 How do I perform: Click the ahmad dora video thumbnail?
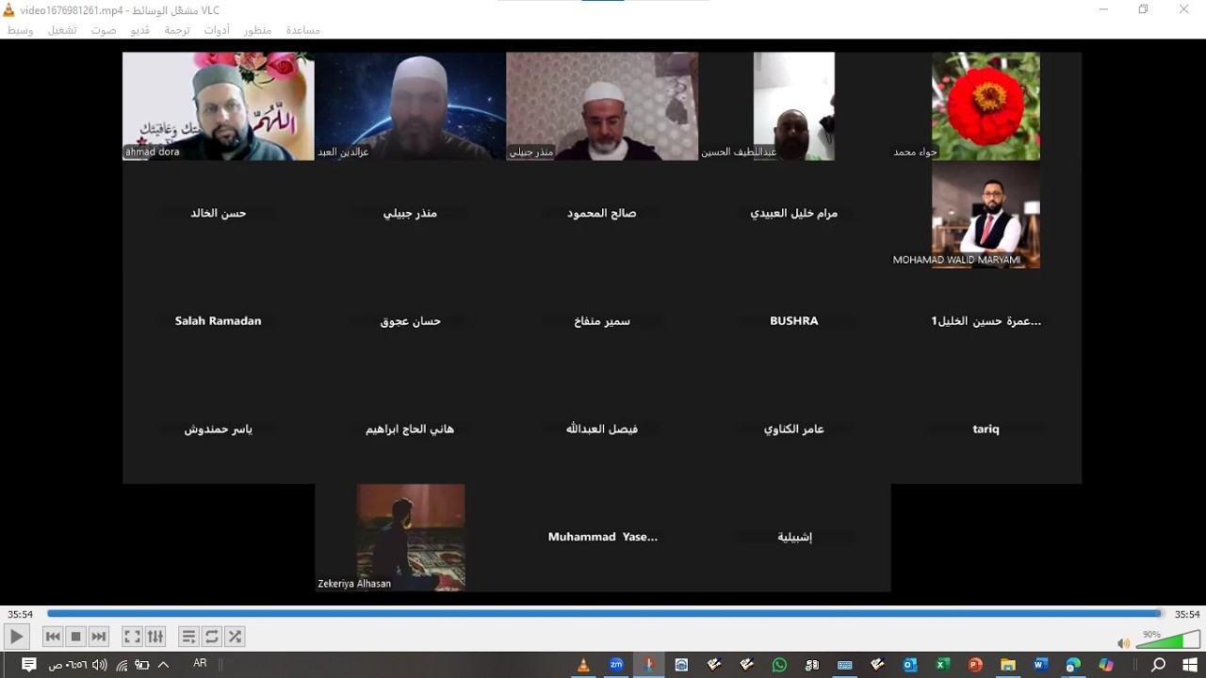coord(219,105)
